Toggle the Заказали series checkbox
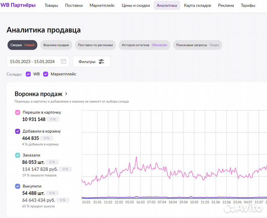 click(x=18, y=155)
